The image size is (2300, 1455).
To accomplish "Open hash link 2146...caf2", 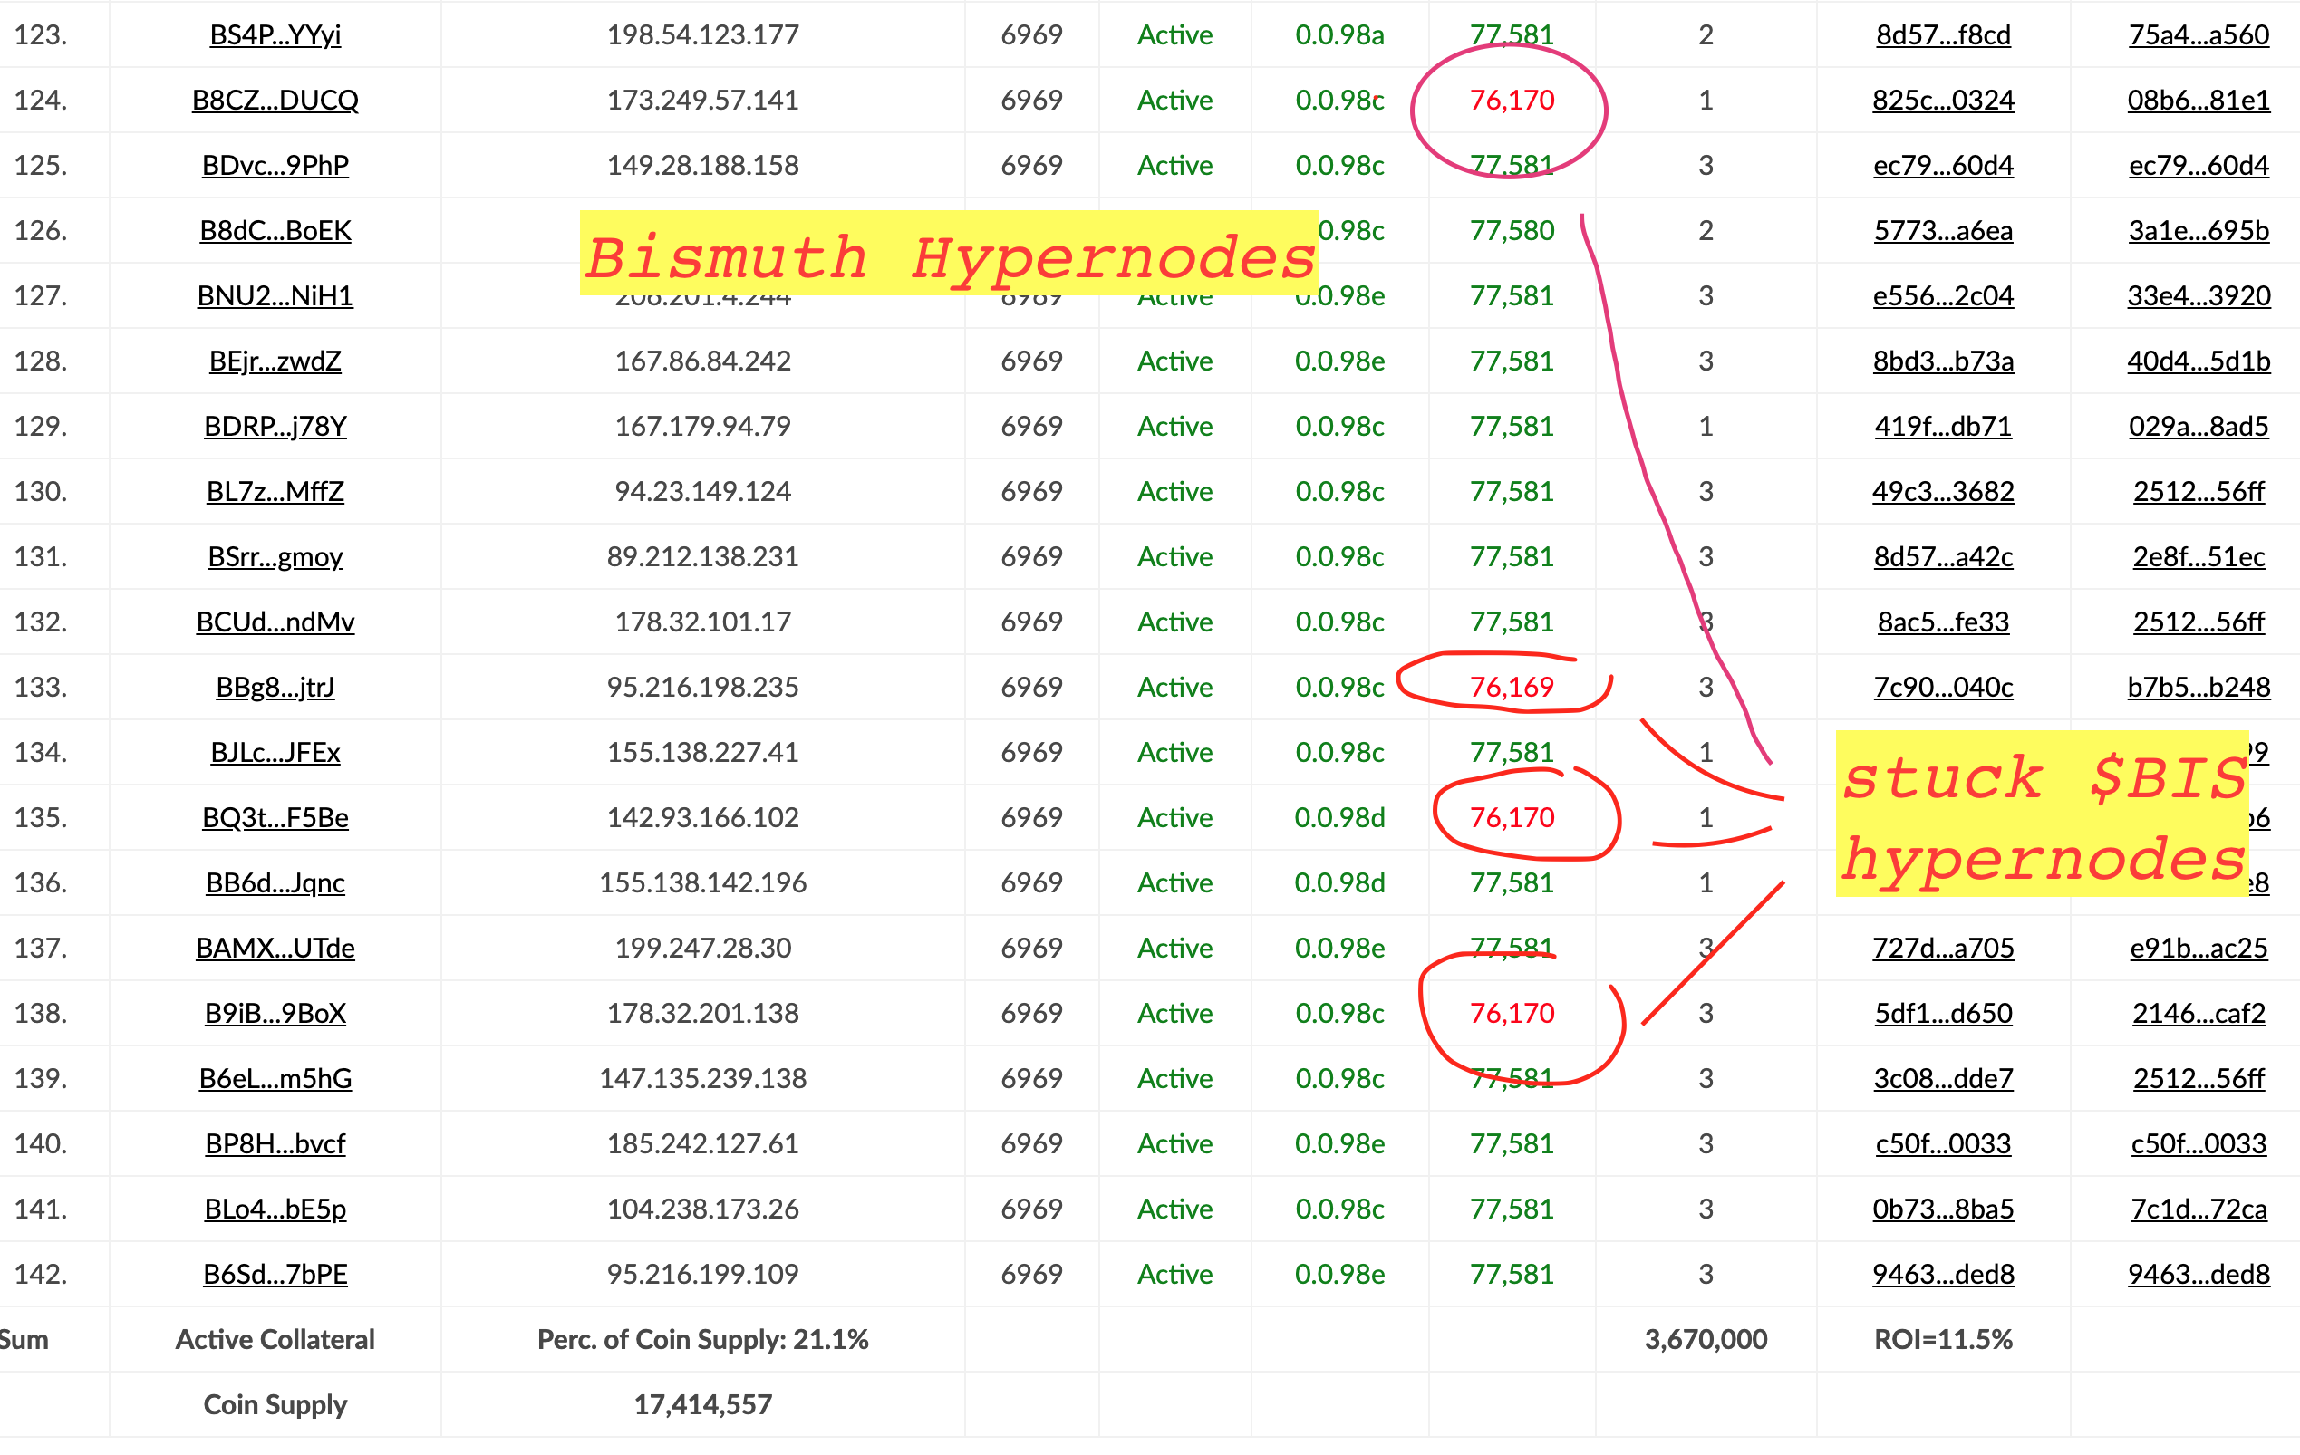I will click(2199, 1013).
